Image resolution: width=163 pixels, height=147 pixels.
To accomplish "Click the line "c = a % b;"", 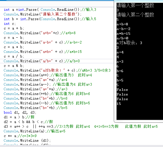I will (14, 66).
